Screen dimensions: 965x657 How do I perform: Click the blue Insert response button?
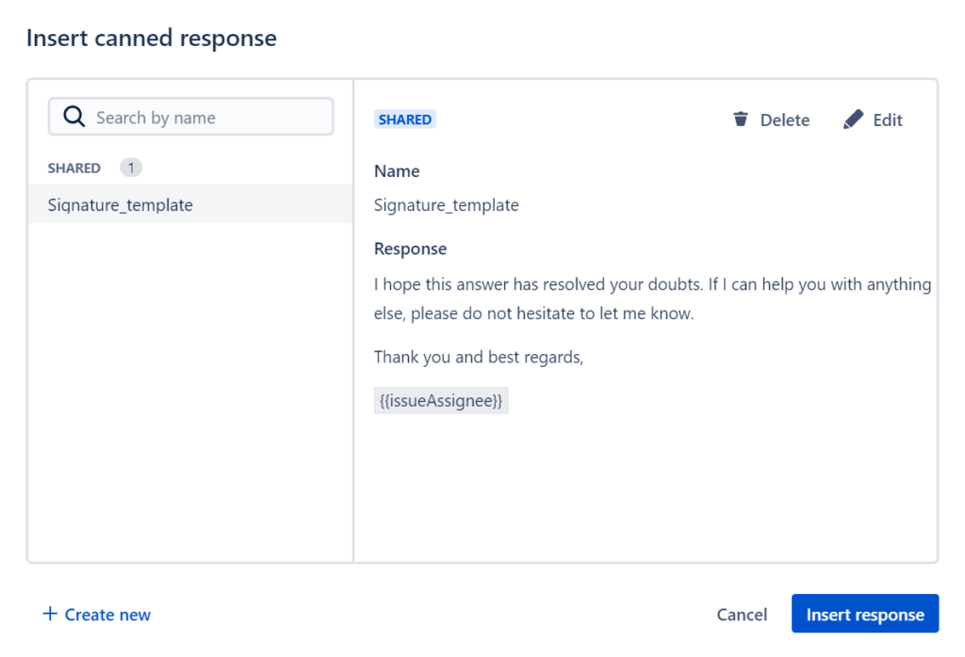[x=865, y=615]
